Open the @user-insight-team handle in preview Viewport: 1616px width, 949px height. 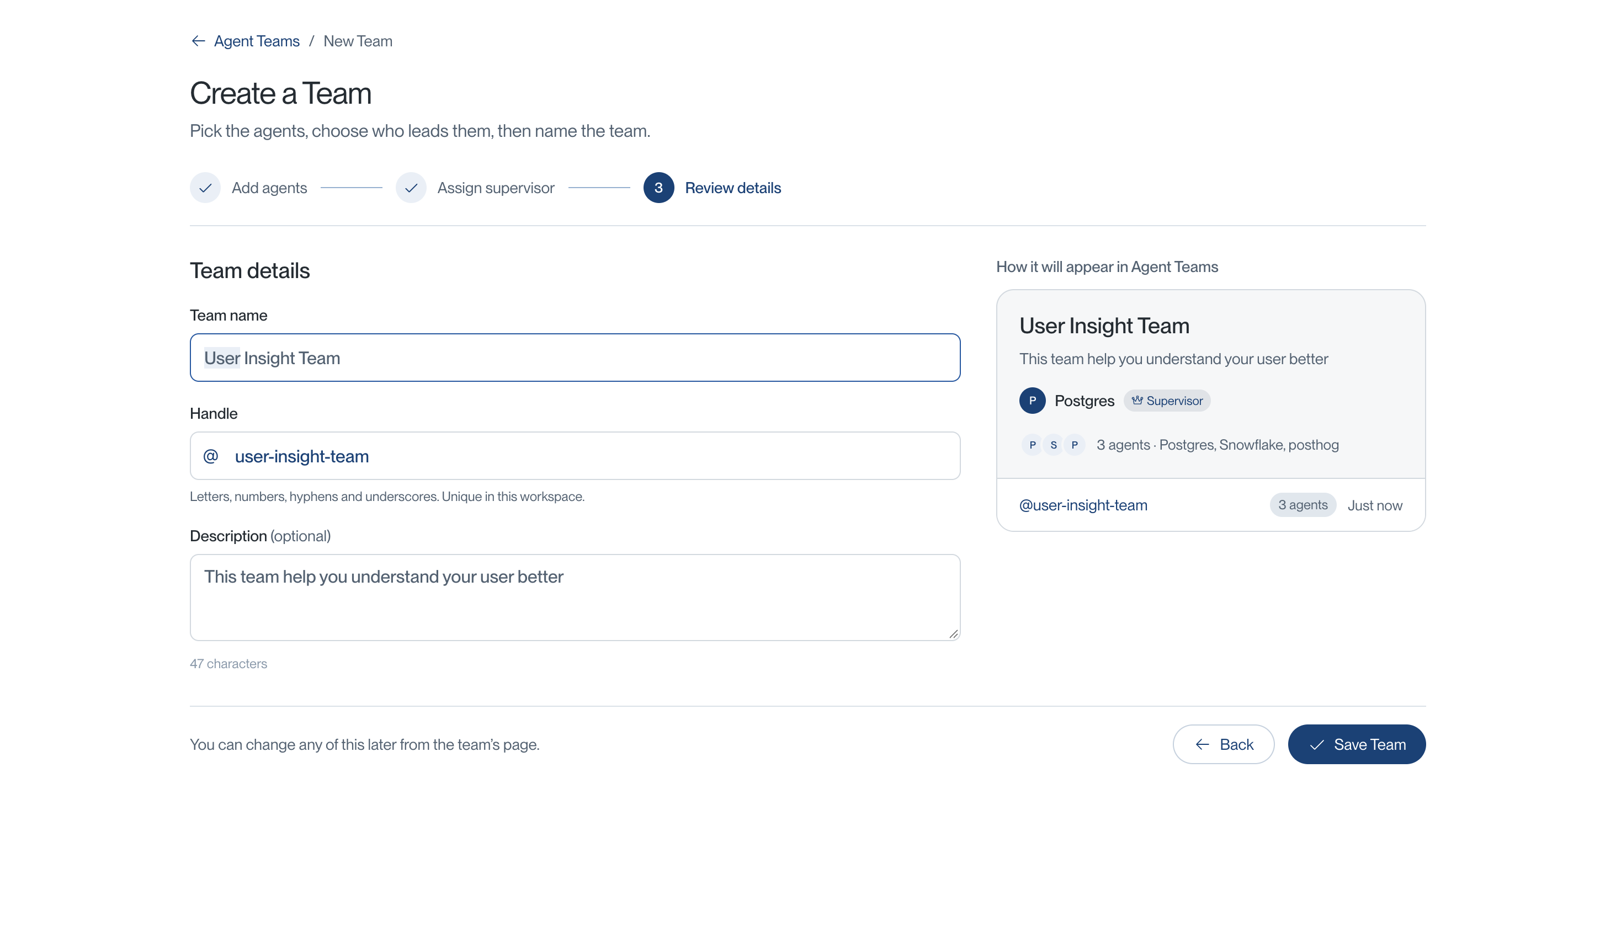click(x=1083, y=505)
